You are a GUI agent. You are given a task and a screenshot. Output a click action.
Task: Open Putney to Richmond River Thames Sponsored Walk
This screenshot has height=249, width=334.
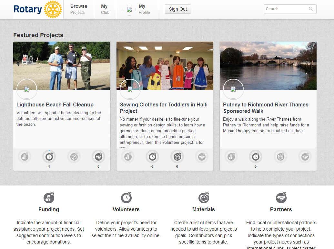click(x=266, y=108)
